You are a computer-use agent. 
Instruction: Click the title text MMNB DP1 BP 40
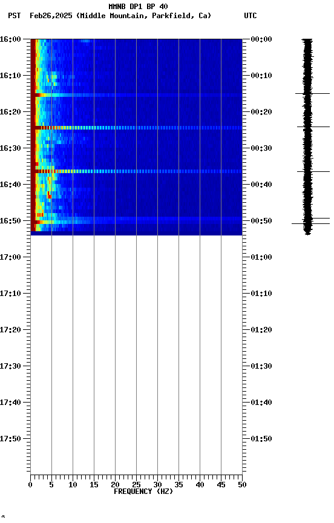click(138, 6)
